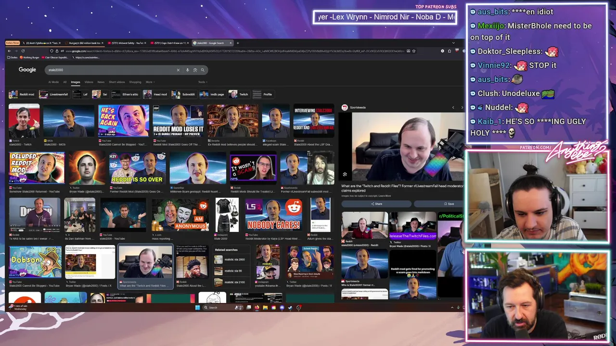
Task: Open the Windows Start menu
Action: [197, 308]
